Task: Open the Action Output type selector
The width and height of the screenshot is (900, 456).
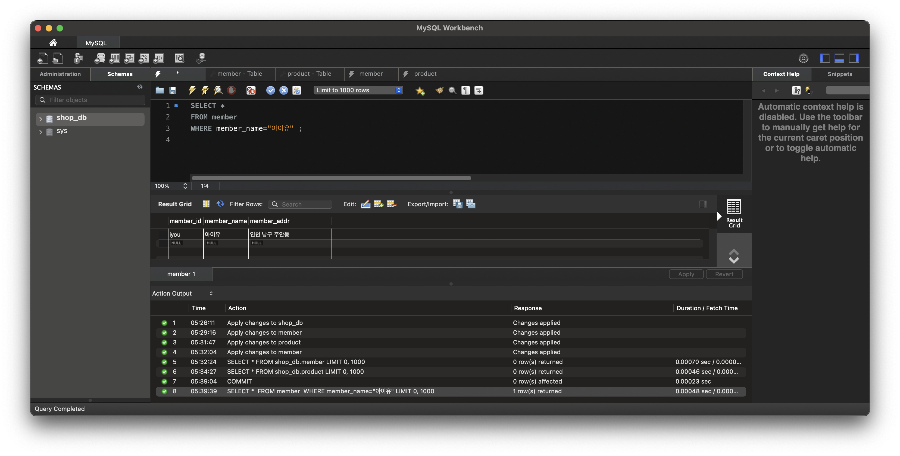Action: coord(211,293)
